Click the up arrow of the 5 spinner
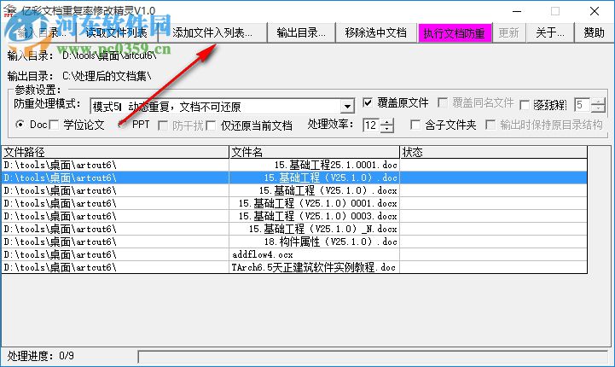615x367 pixels. pyautogui.click(x=598, y=102)
